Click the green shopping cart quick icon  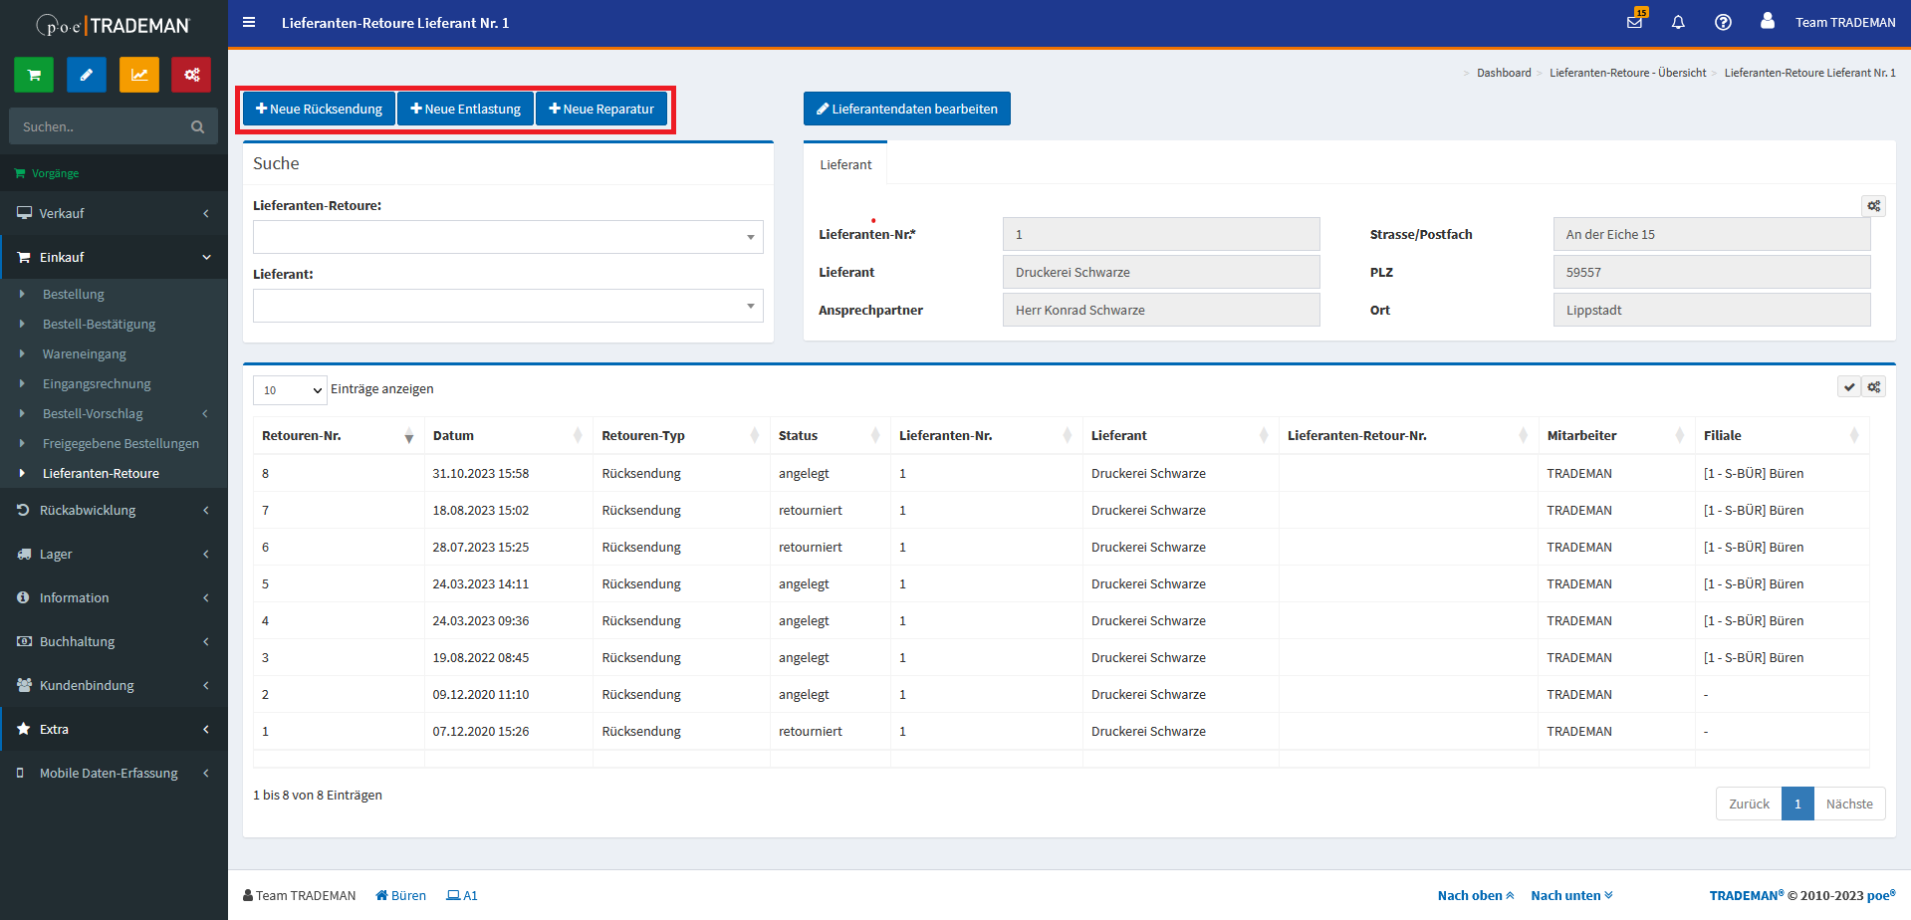34,75
